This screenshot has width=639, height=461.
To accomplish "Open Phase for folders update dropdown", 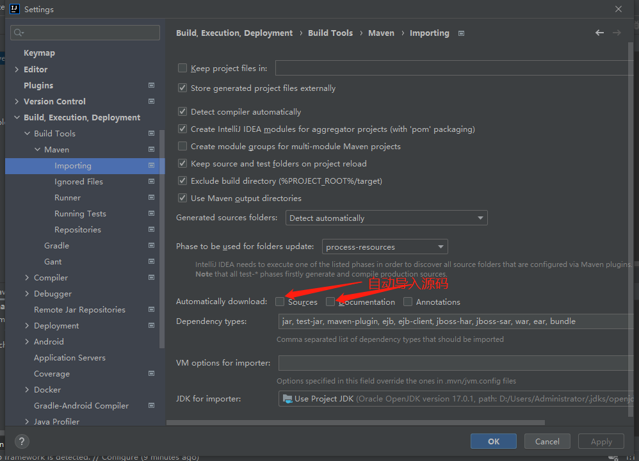I will [x=385, y=247].
